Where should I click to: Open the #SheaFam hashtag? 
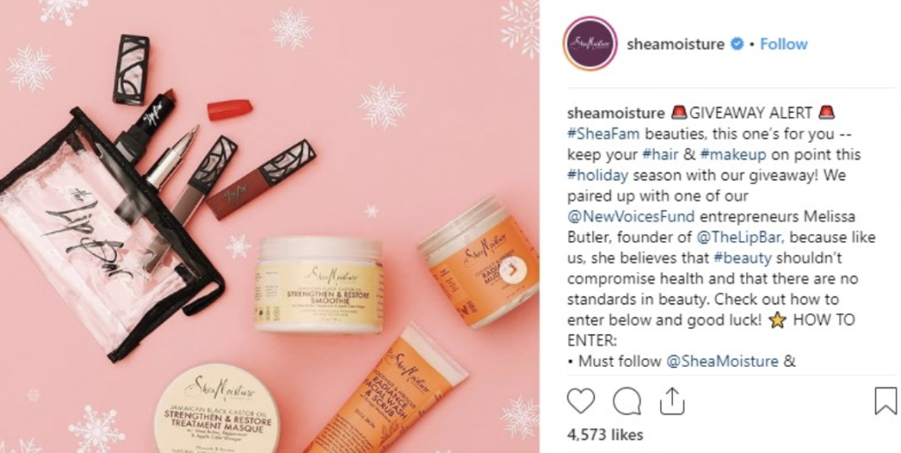[x=604, y=134]
